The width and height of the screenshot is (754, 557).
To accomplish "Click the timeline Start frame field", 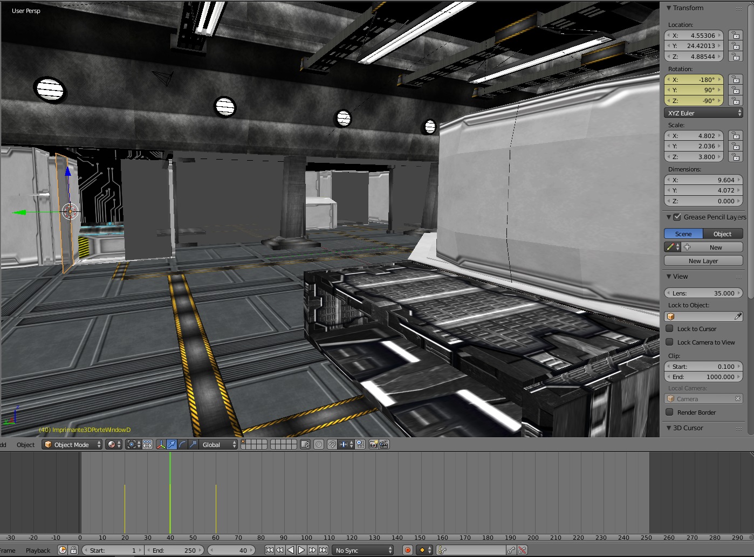I will point(113,550).
